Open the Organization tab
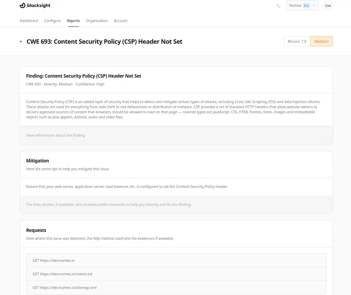Viewport: 351px width, 295px height. (x=97, y=21)
